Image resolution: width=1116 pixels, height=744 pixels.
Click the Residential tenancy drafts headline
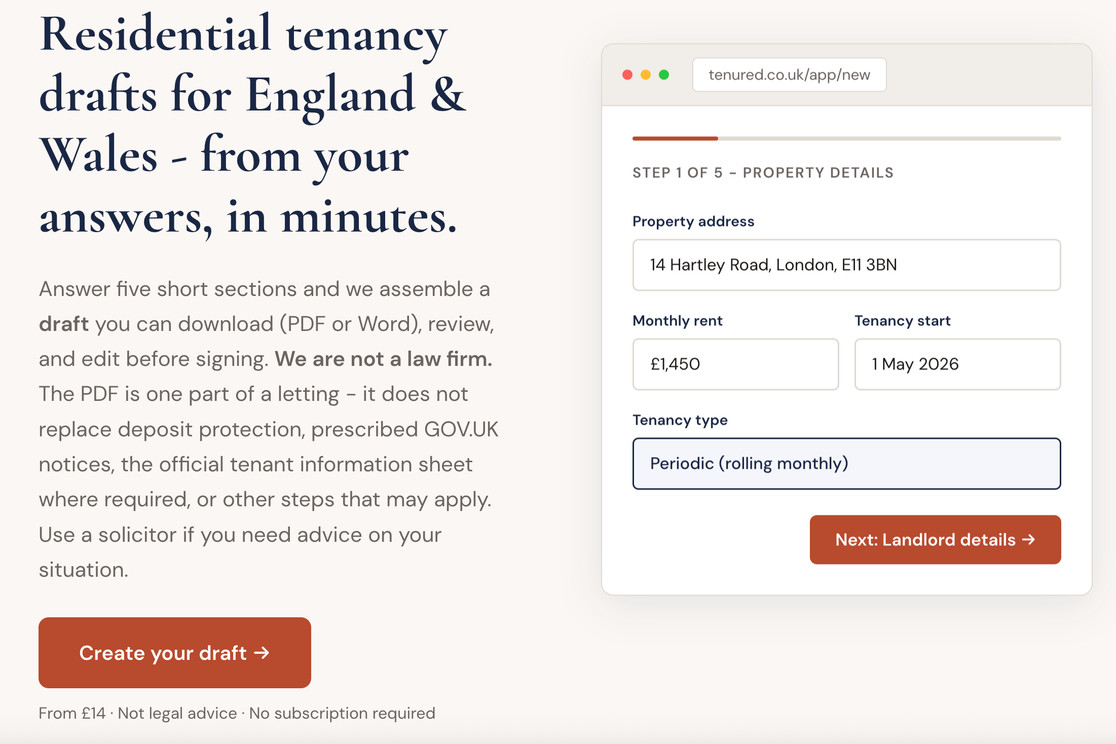[x=252, y=125]
